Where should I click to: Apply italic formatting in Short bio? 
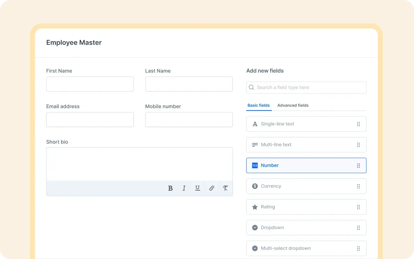pyautogui.click(x=184, y=188)
